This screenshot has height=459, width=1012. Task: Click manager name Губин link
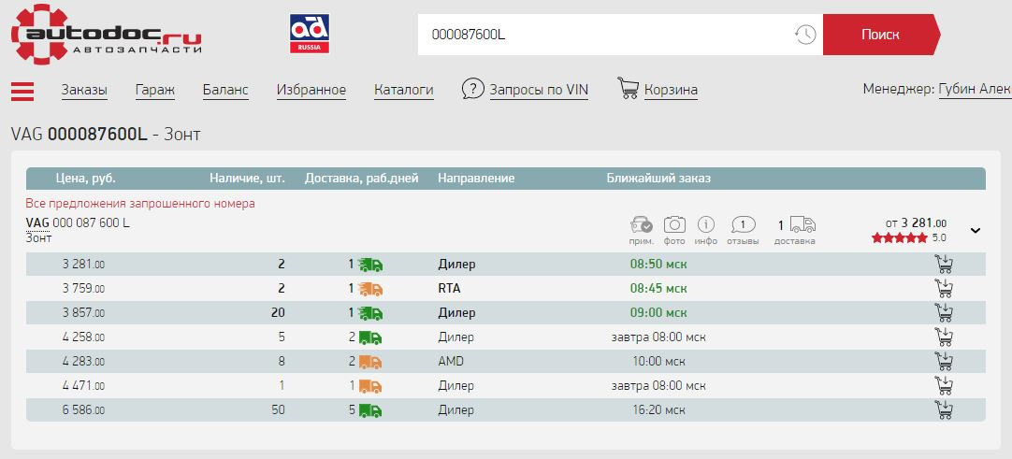[x=975, y=89]
